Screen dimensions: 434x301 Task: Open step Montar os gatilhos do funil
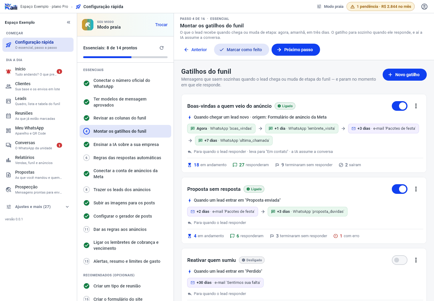pos(125,131)
